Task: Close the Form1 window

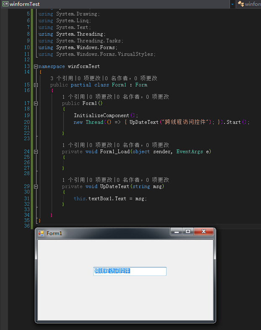Action: pos(204,232)
